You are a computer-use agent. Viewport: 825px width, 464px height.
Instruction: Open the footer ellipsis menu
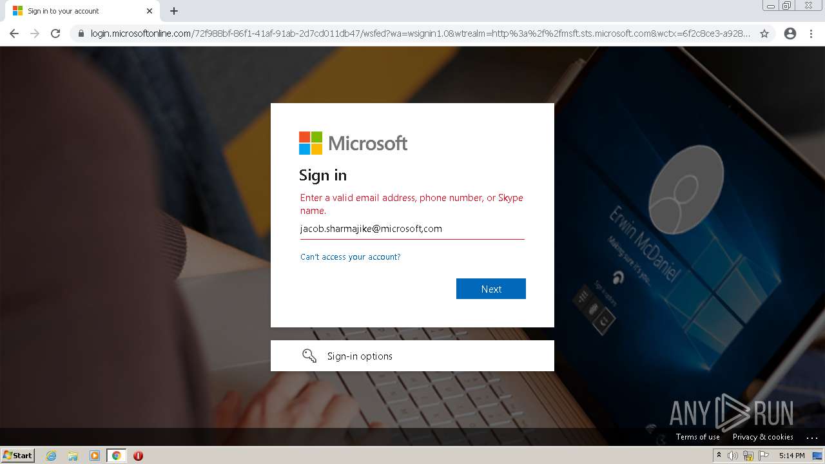[811, 437]
